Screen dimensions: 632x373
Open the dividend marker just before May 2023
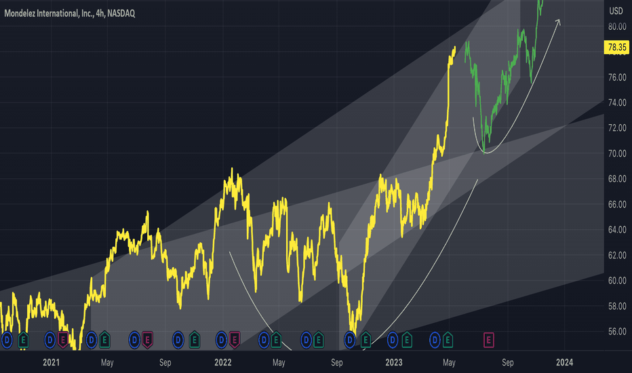click(435, 340)
